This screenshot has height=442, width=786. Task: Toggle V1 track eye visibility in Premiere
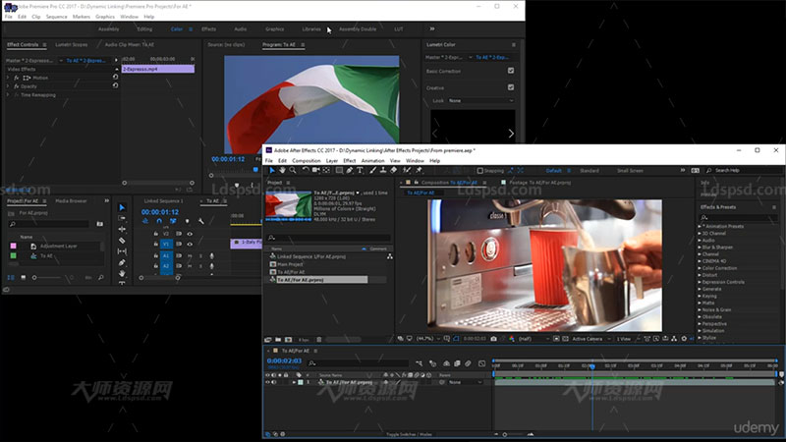tap(190, 244)
